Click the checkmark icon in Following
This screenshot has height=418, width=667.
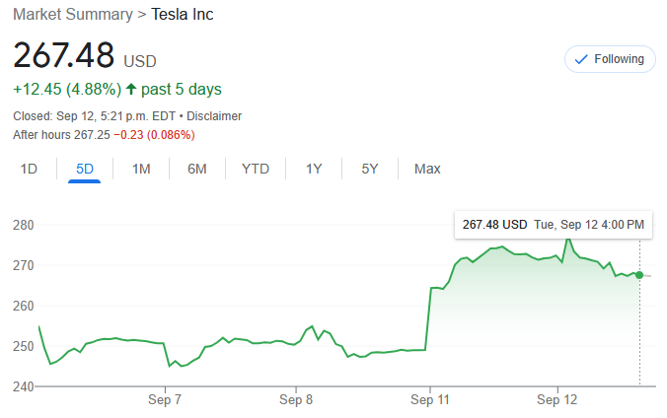[581, 59]
